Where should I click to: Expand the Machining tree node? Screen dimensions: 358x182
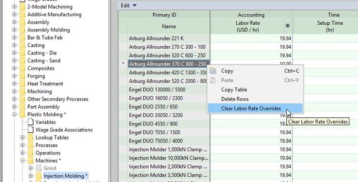pyautogui.click(x=14, y=91)
